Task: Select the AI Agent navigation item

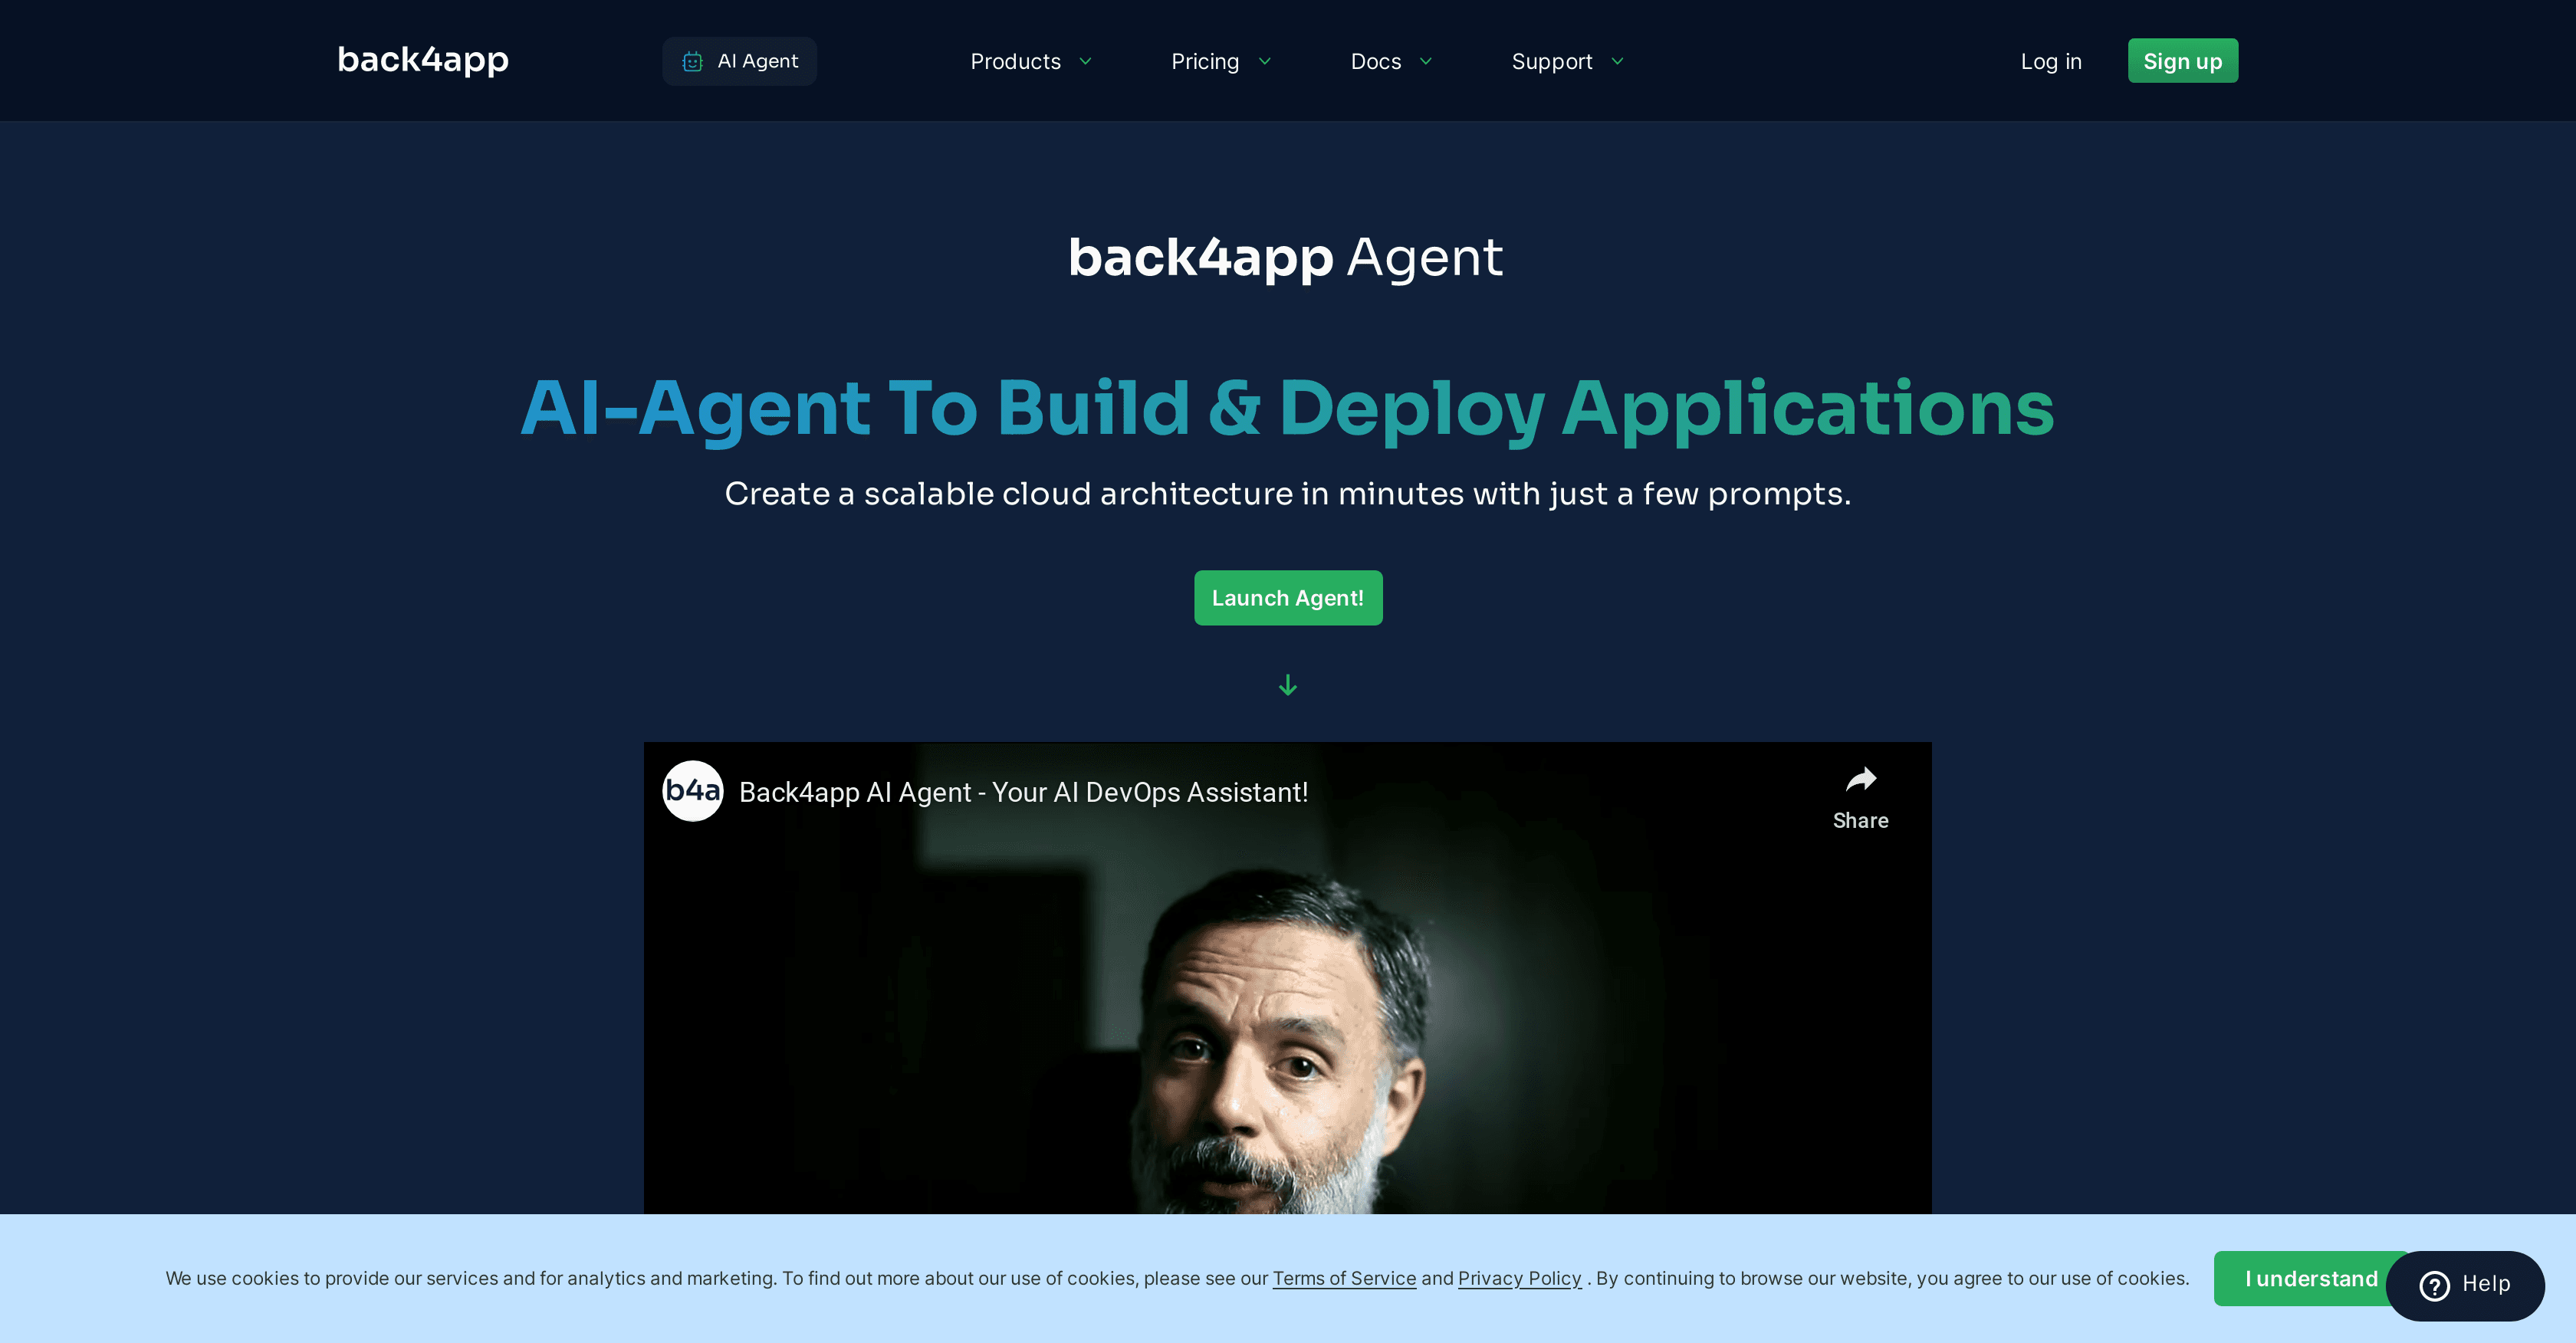Action: (x=740, y=60)
